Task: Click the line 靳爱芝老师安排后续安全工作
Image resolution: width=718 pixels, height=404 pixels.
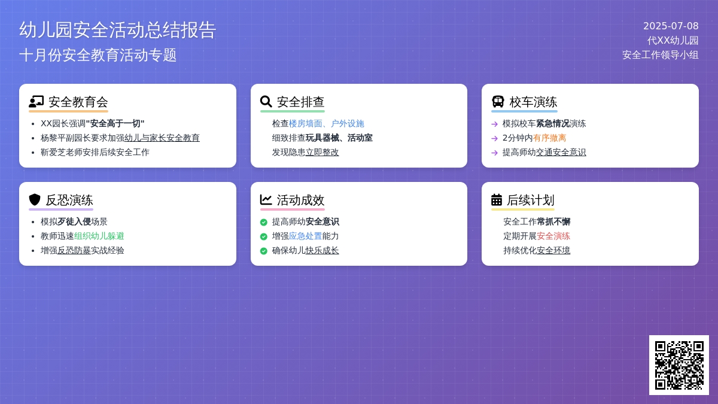Action: (x=95, y=152)
